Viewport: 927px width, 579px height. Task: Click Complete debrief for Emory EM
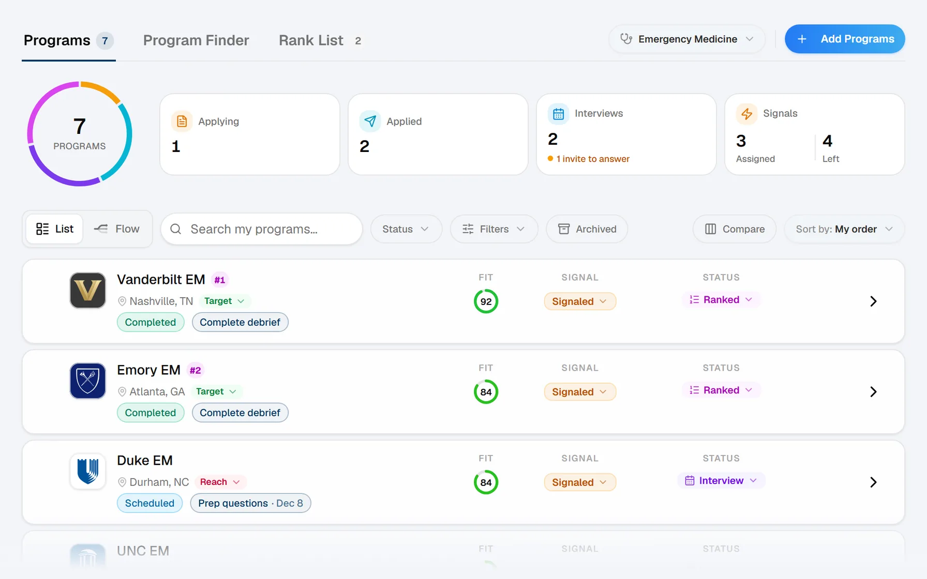point(240,413)
